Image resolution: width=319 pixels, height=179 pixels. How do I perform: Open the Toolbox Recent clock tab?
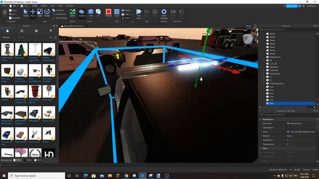tap(36, 31)
